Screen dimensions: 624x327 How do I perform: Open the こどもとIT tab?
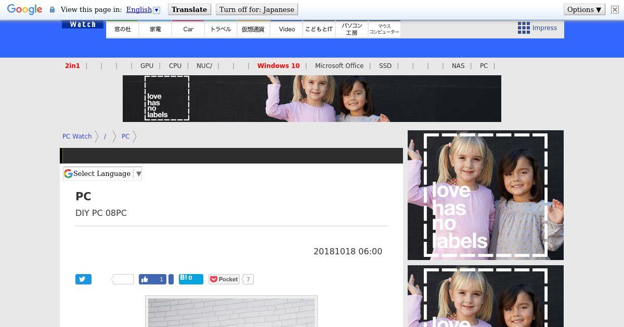319,29
